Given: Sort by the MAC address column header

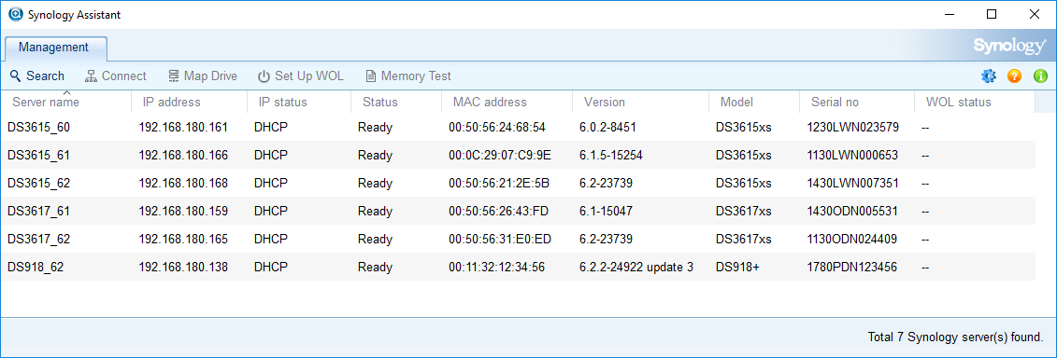Looking at the screenshot, I should [507, 103].
